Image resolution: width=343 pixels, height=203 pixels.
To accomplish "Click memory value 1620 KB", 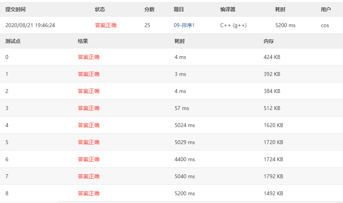I will coord(273,125).
